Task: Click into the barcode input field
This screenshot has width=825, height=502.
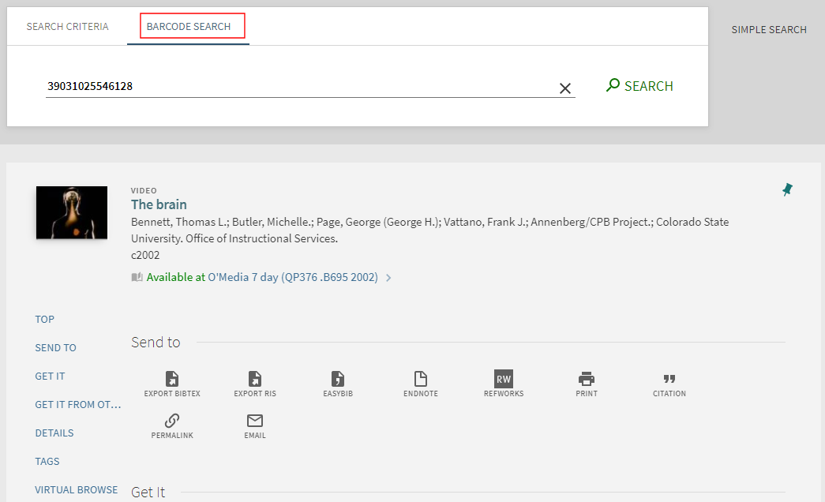Action: tap(300, 87)
